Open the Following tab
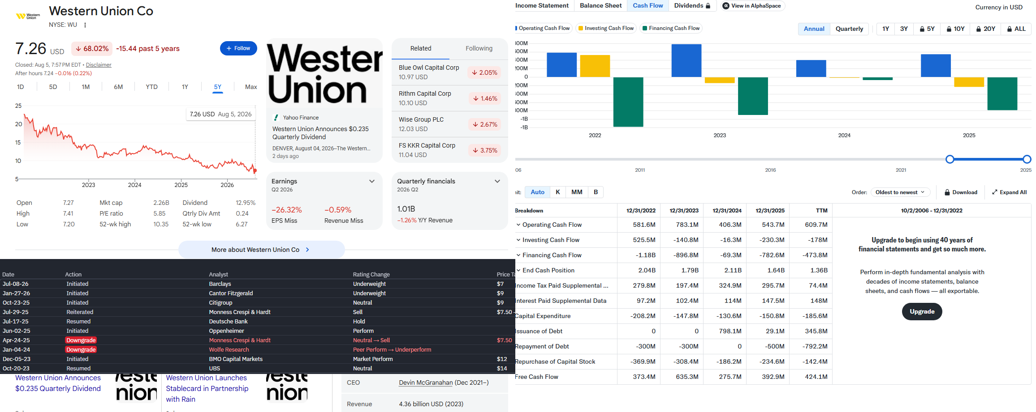Viewport: 1036px width, 412px height. pyautogui.click(x=479, y=48)
